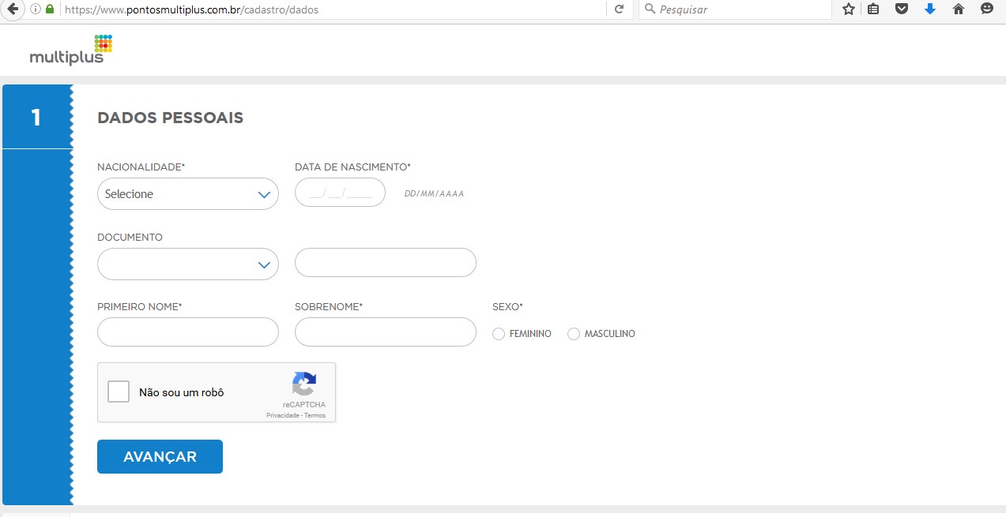Image resolution: width=1006 pixels, height=517 pixels.
Task: Open the reCAPTCHA Termos link
Action: pyautogui.click(x=315, y=415)
